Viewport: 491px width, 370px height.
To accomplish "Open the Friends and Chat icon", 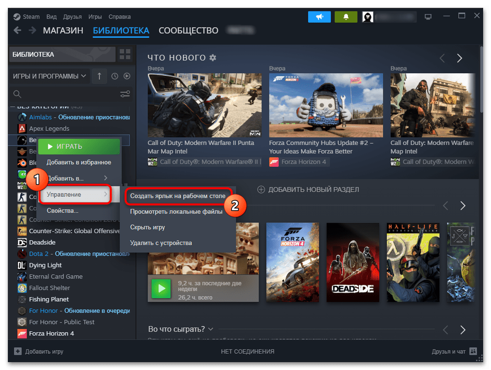I will 473,351.
